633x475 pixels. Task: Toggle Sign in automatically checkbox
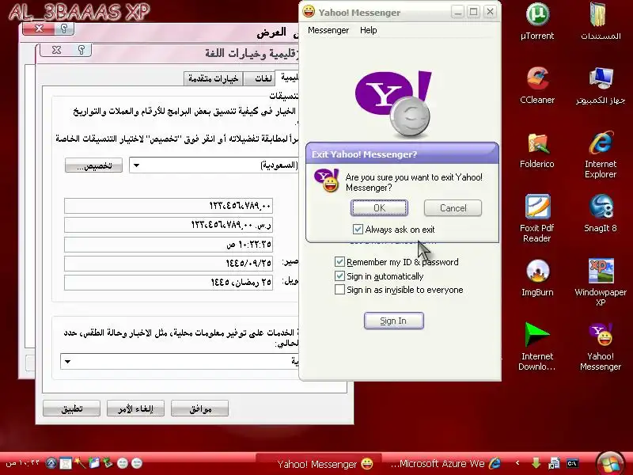pos(339,275)
